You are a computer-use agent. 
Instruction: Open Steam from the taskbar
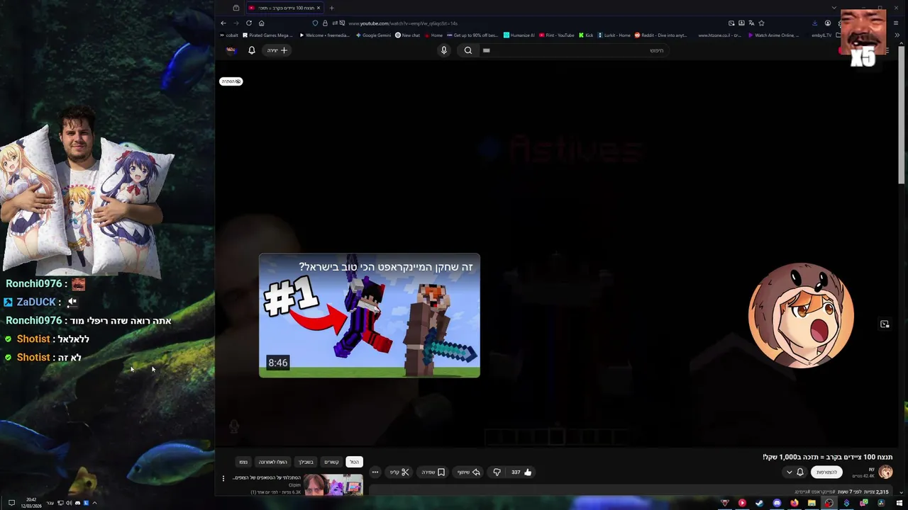759,503
